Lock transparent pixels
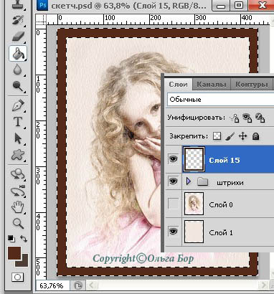Image resolution: width=274 pixels, height=294 pixels. tap(217, 136)
